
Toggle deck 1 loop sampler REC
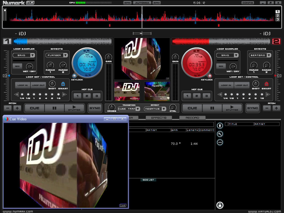[x=17, y=66]
